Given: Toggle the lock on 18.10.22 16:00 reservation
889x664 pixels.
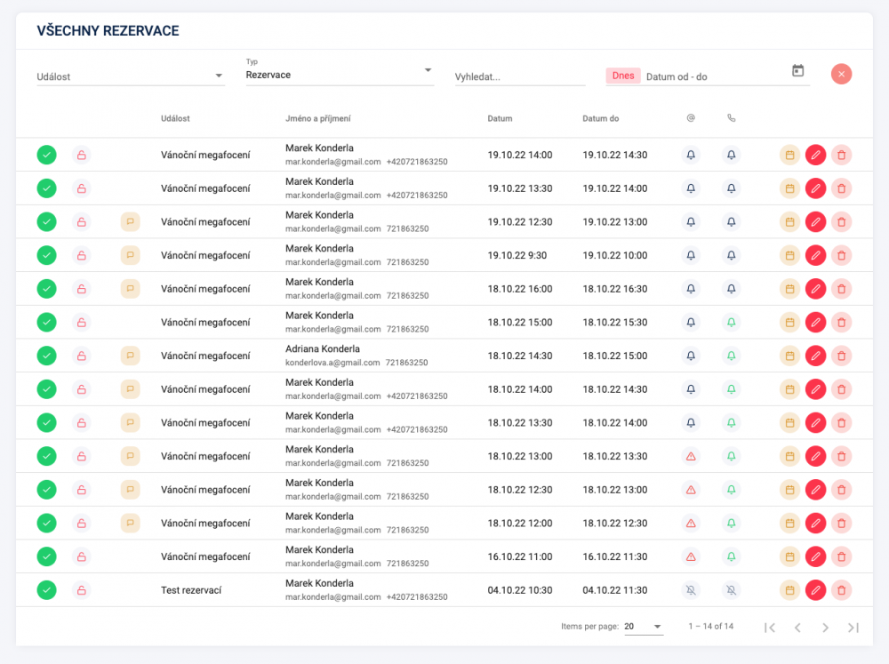Looking at the screenshot, I should pyautogui.click(x=82, y=289).
